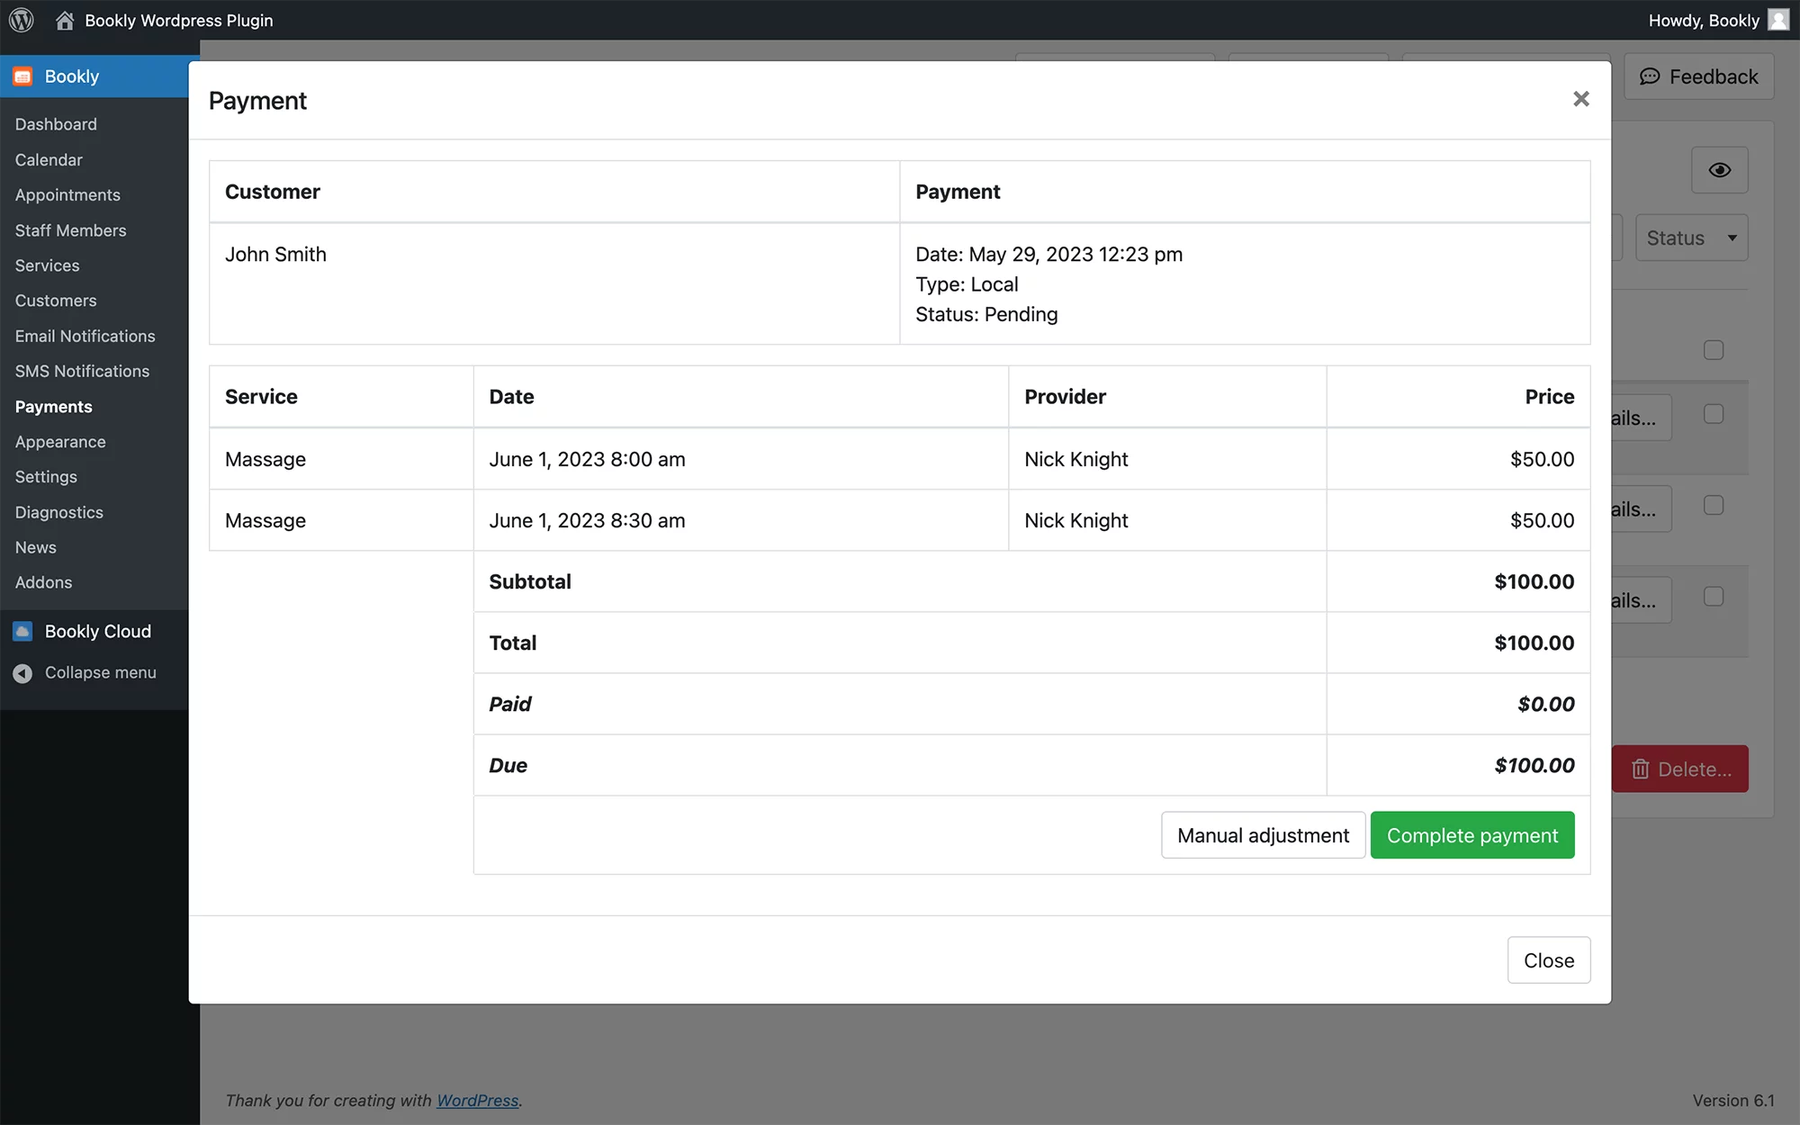The width and height of the screenshot is (1800, 1125).
Task: Click Howdy, Bookly account text
Action: pyautogui.click(x=1704, y=20)
